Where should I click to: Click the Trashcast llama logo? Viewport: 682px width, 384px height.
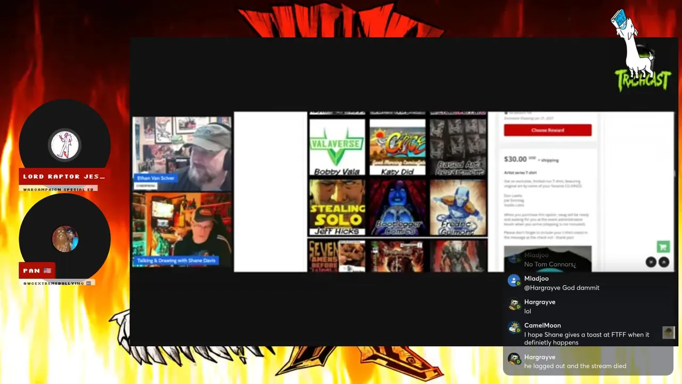click(x=642, y=51)
